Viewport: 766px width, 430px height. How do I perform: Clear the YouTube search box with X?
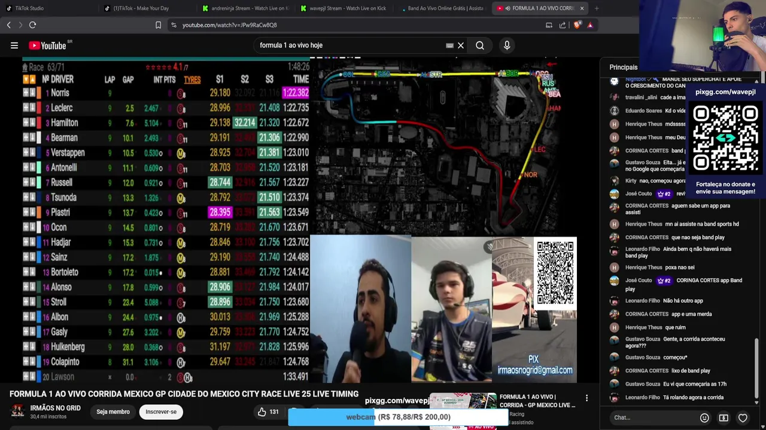click(x=461, y=45)
